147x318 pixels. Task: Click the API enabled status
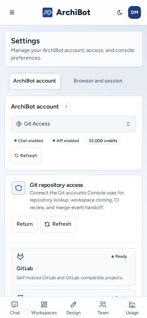click(x=66, y=141)
